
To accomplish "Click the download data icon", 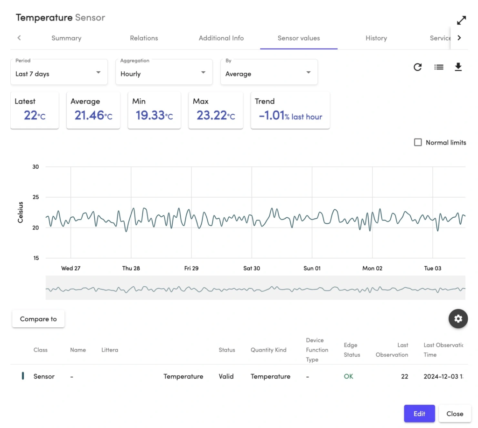I will [x=458, y=67].
